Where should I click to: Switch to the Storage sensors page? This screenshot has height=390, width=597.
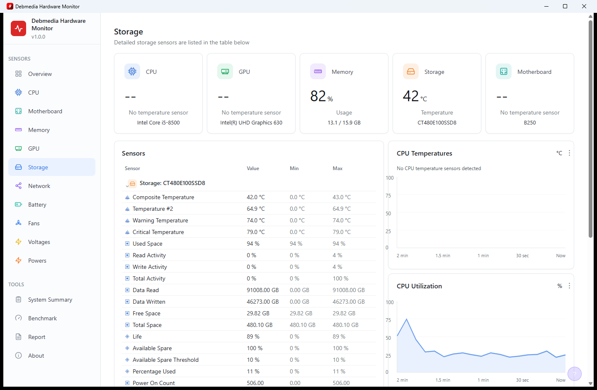pyautogui.click(x=52, y=167)
